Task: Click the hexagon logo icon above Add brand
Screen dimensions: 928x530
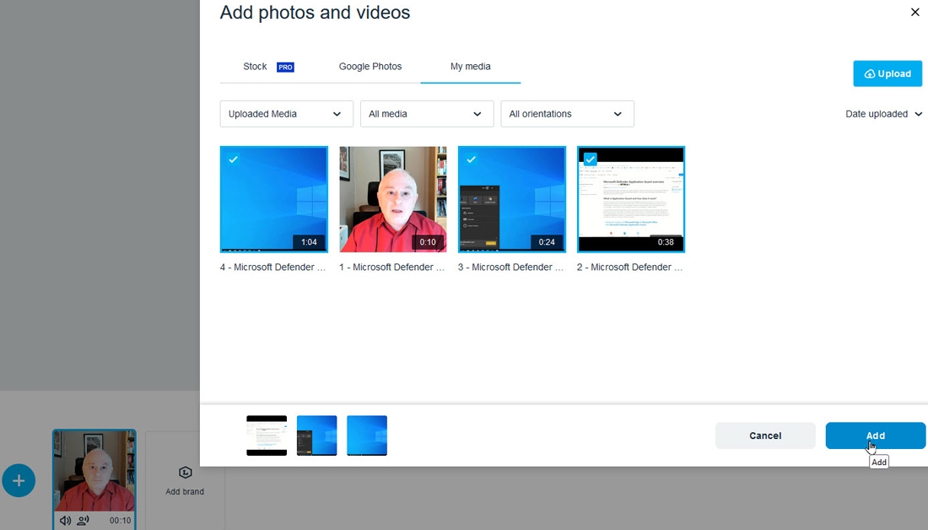Action: 185,473
